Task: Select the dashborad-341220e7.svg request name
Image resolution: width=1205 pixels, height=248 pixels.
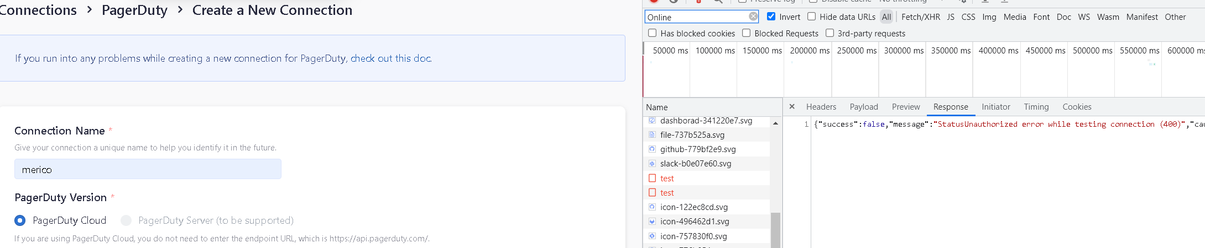Action: 706,120
